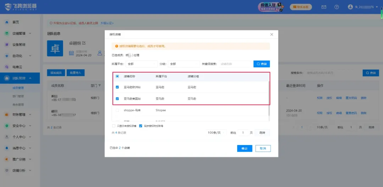Open the 所属平台 dropdown
The height and width of the screenshot is (187, 383).
141,64
